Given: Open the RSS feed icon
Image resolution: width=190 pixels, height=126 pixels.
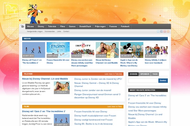Looking at the screenshot, I should 168,31.
